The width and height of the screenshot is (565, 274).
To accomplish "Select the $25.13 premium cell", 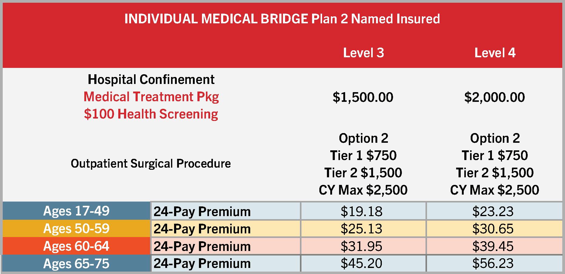I will coord(362,229).
